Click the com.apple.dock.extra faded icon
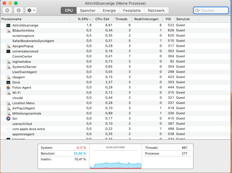 [8, 129]
